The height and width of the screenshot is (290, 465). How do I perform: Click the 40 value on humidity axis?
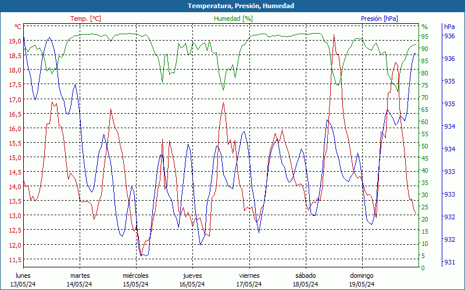425,171
